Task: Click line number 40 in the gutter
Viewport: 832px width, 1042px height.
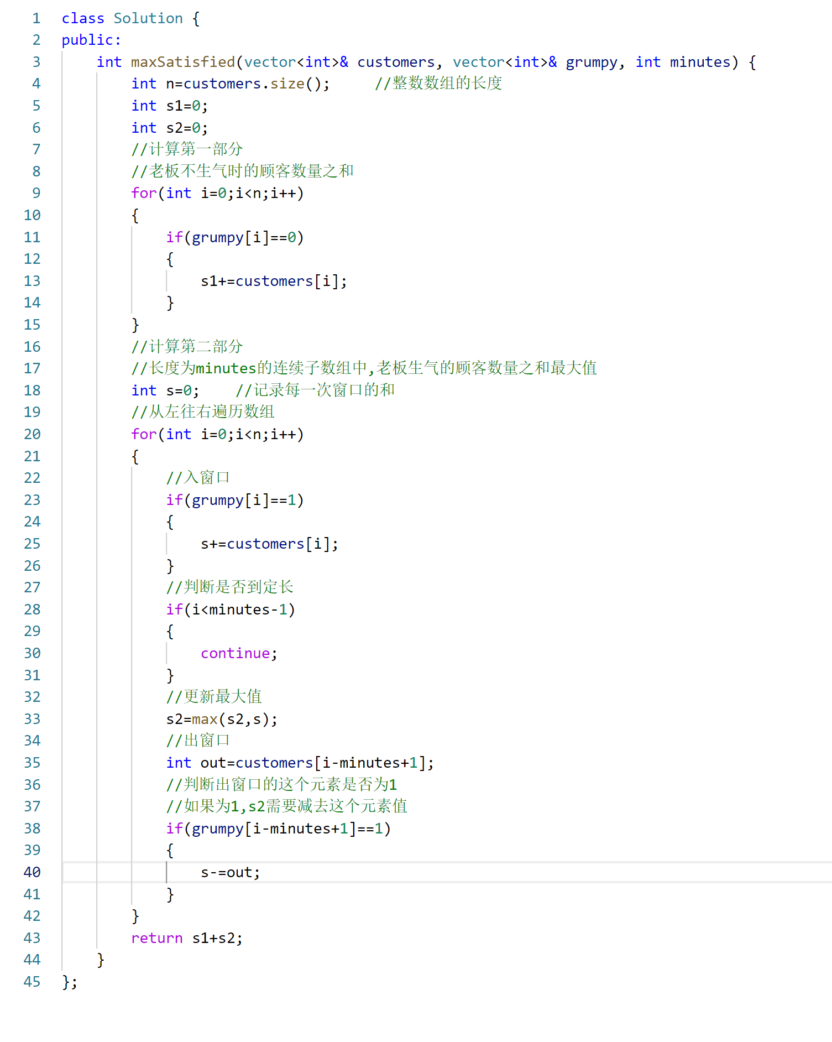Action: (32, 872)
